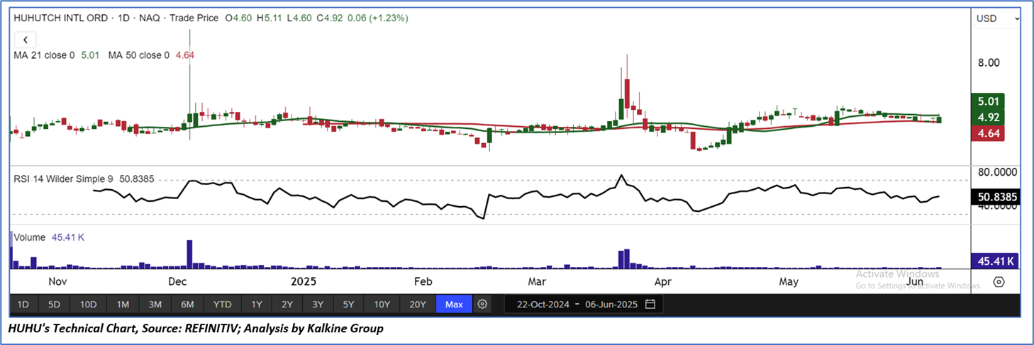Click the USD currency label
The height and width of the screenshot is (345, 1034).
pyautogui.click(x=986, y=18)
